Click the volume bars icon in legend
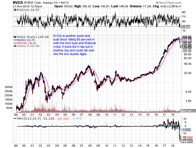This screenshot has width=196, height=148. tap(15, 46)
